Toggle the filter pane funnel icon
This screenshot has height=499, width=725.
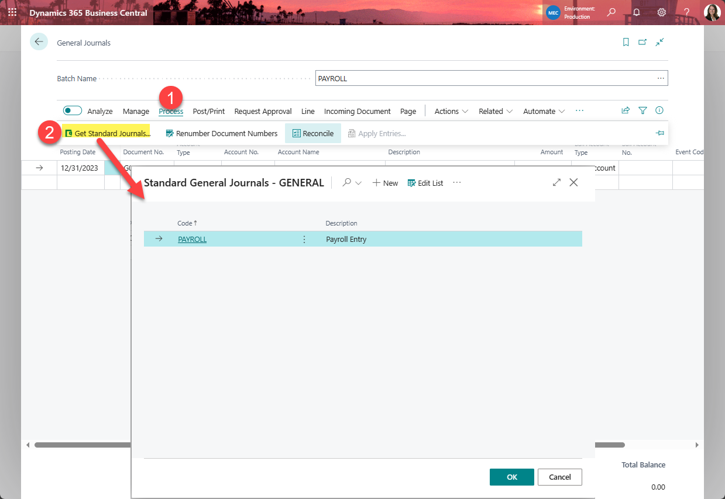coord(642,110)
